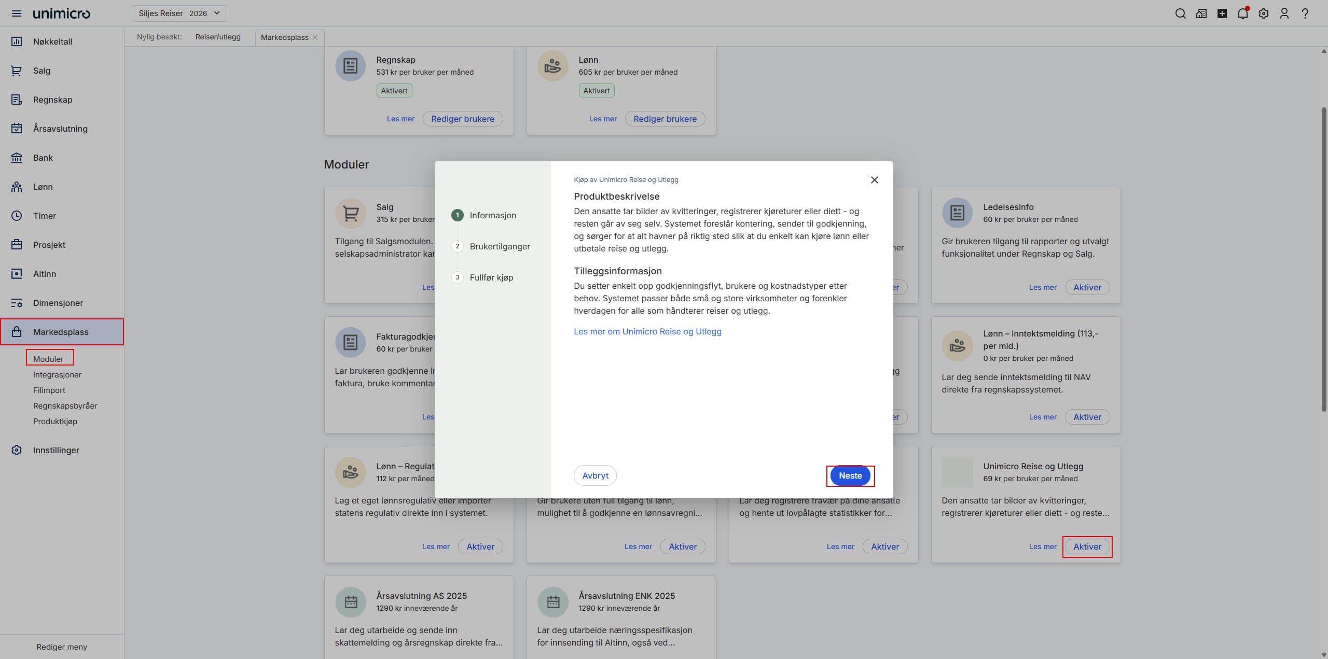Click the page vertical scrollbar

tap(1323, 259)
